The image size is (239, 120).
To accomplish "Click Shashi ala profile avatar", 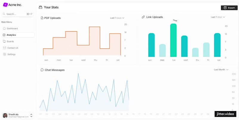I will (5, 116).
